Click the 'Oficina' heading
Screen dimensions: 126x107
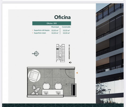coord(62,17)
